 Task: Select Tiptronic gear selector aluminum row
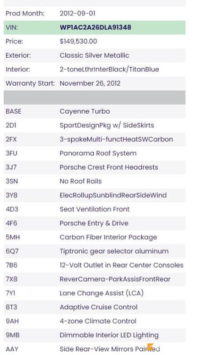pyautogui.click(x=94, y=251)
